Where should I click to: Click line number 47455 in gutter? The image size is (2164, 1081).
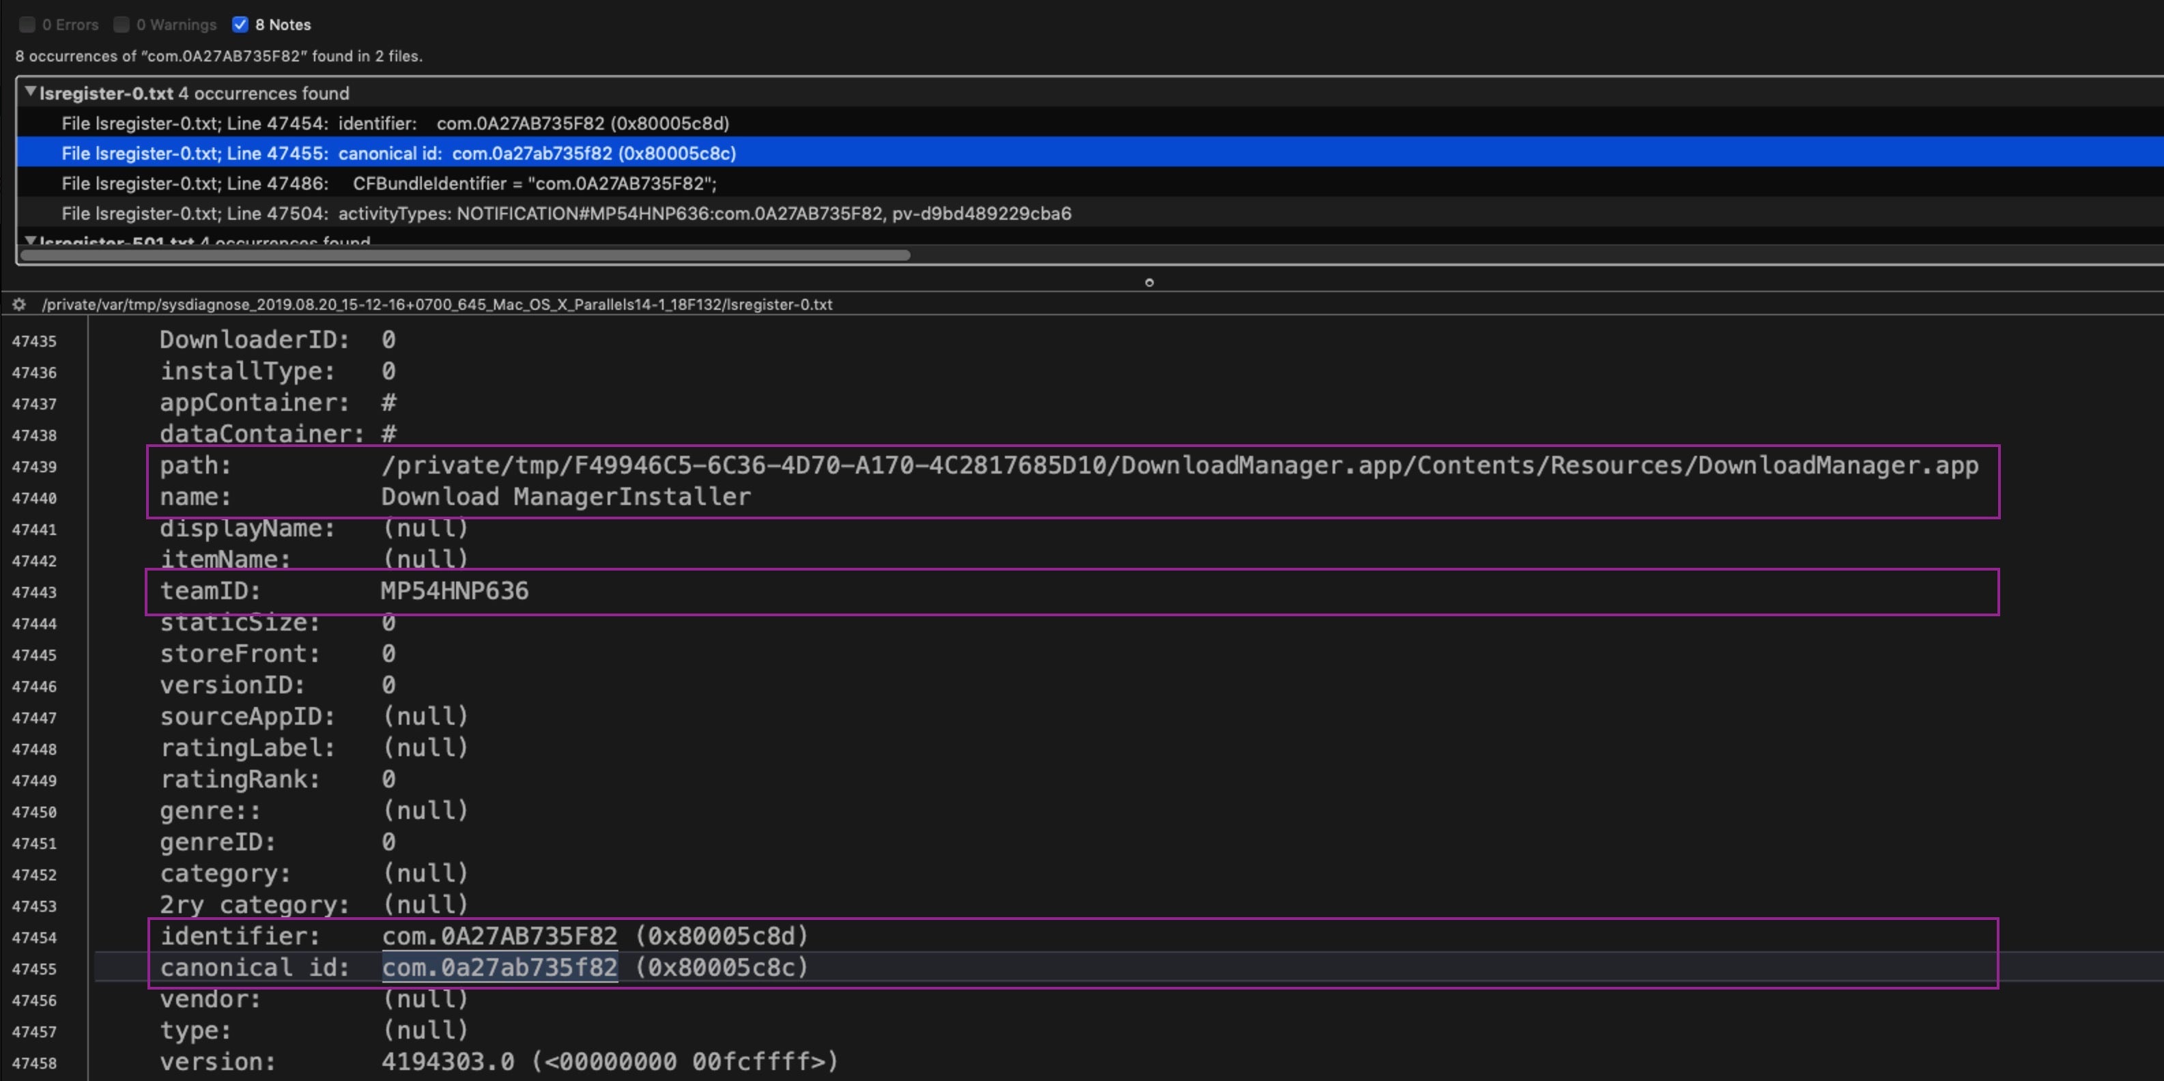click(34, 969)
